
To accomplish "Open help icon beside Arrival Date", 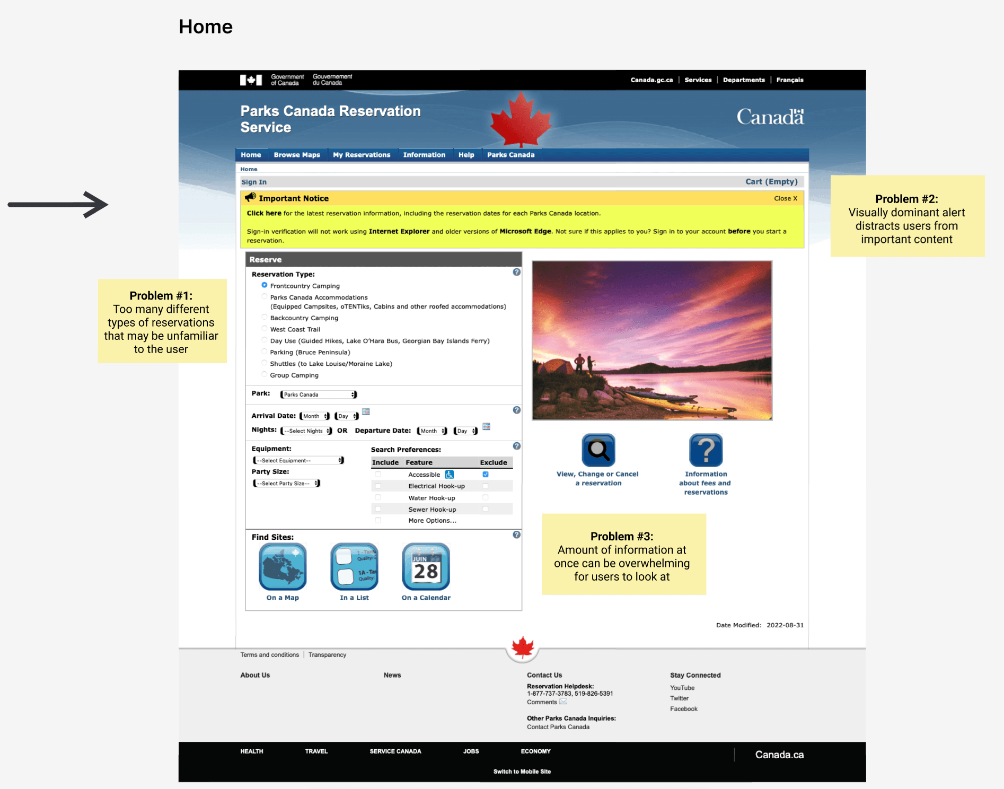I will 517,410.
